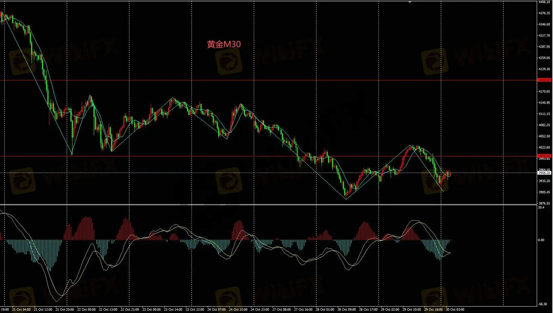This screenshot has width=553, height=313.
Task: Click time axis label 23 Oct 06:00
Action: click(x=151, y=310)
